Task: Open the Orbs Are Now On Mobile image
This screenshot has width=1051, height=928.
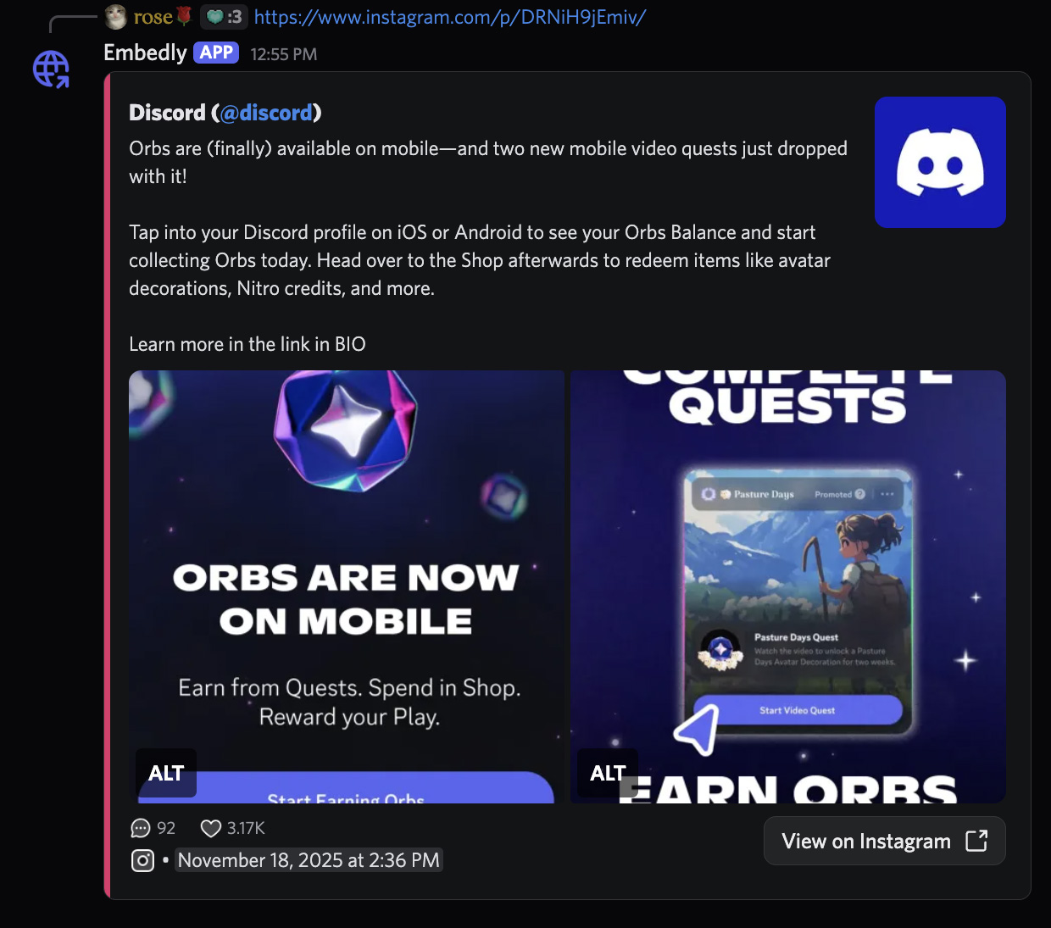Action: pyautogui.click(x=347, y=586)
